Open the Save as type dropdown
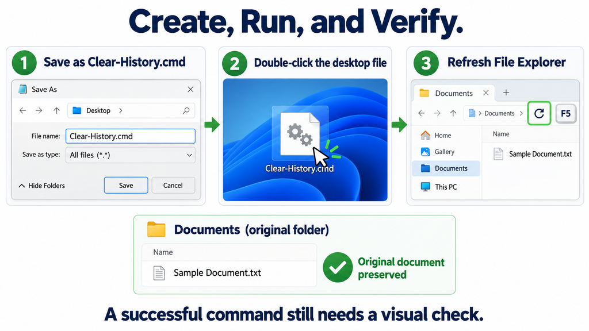The width and height of the screenshot is (589, 331). [131, 155]
